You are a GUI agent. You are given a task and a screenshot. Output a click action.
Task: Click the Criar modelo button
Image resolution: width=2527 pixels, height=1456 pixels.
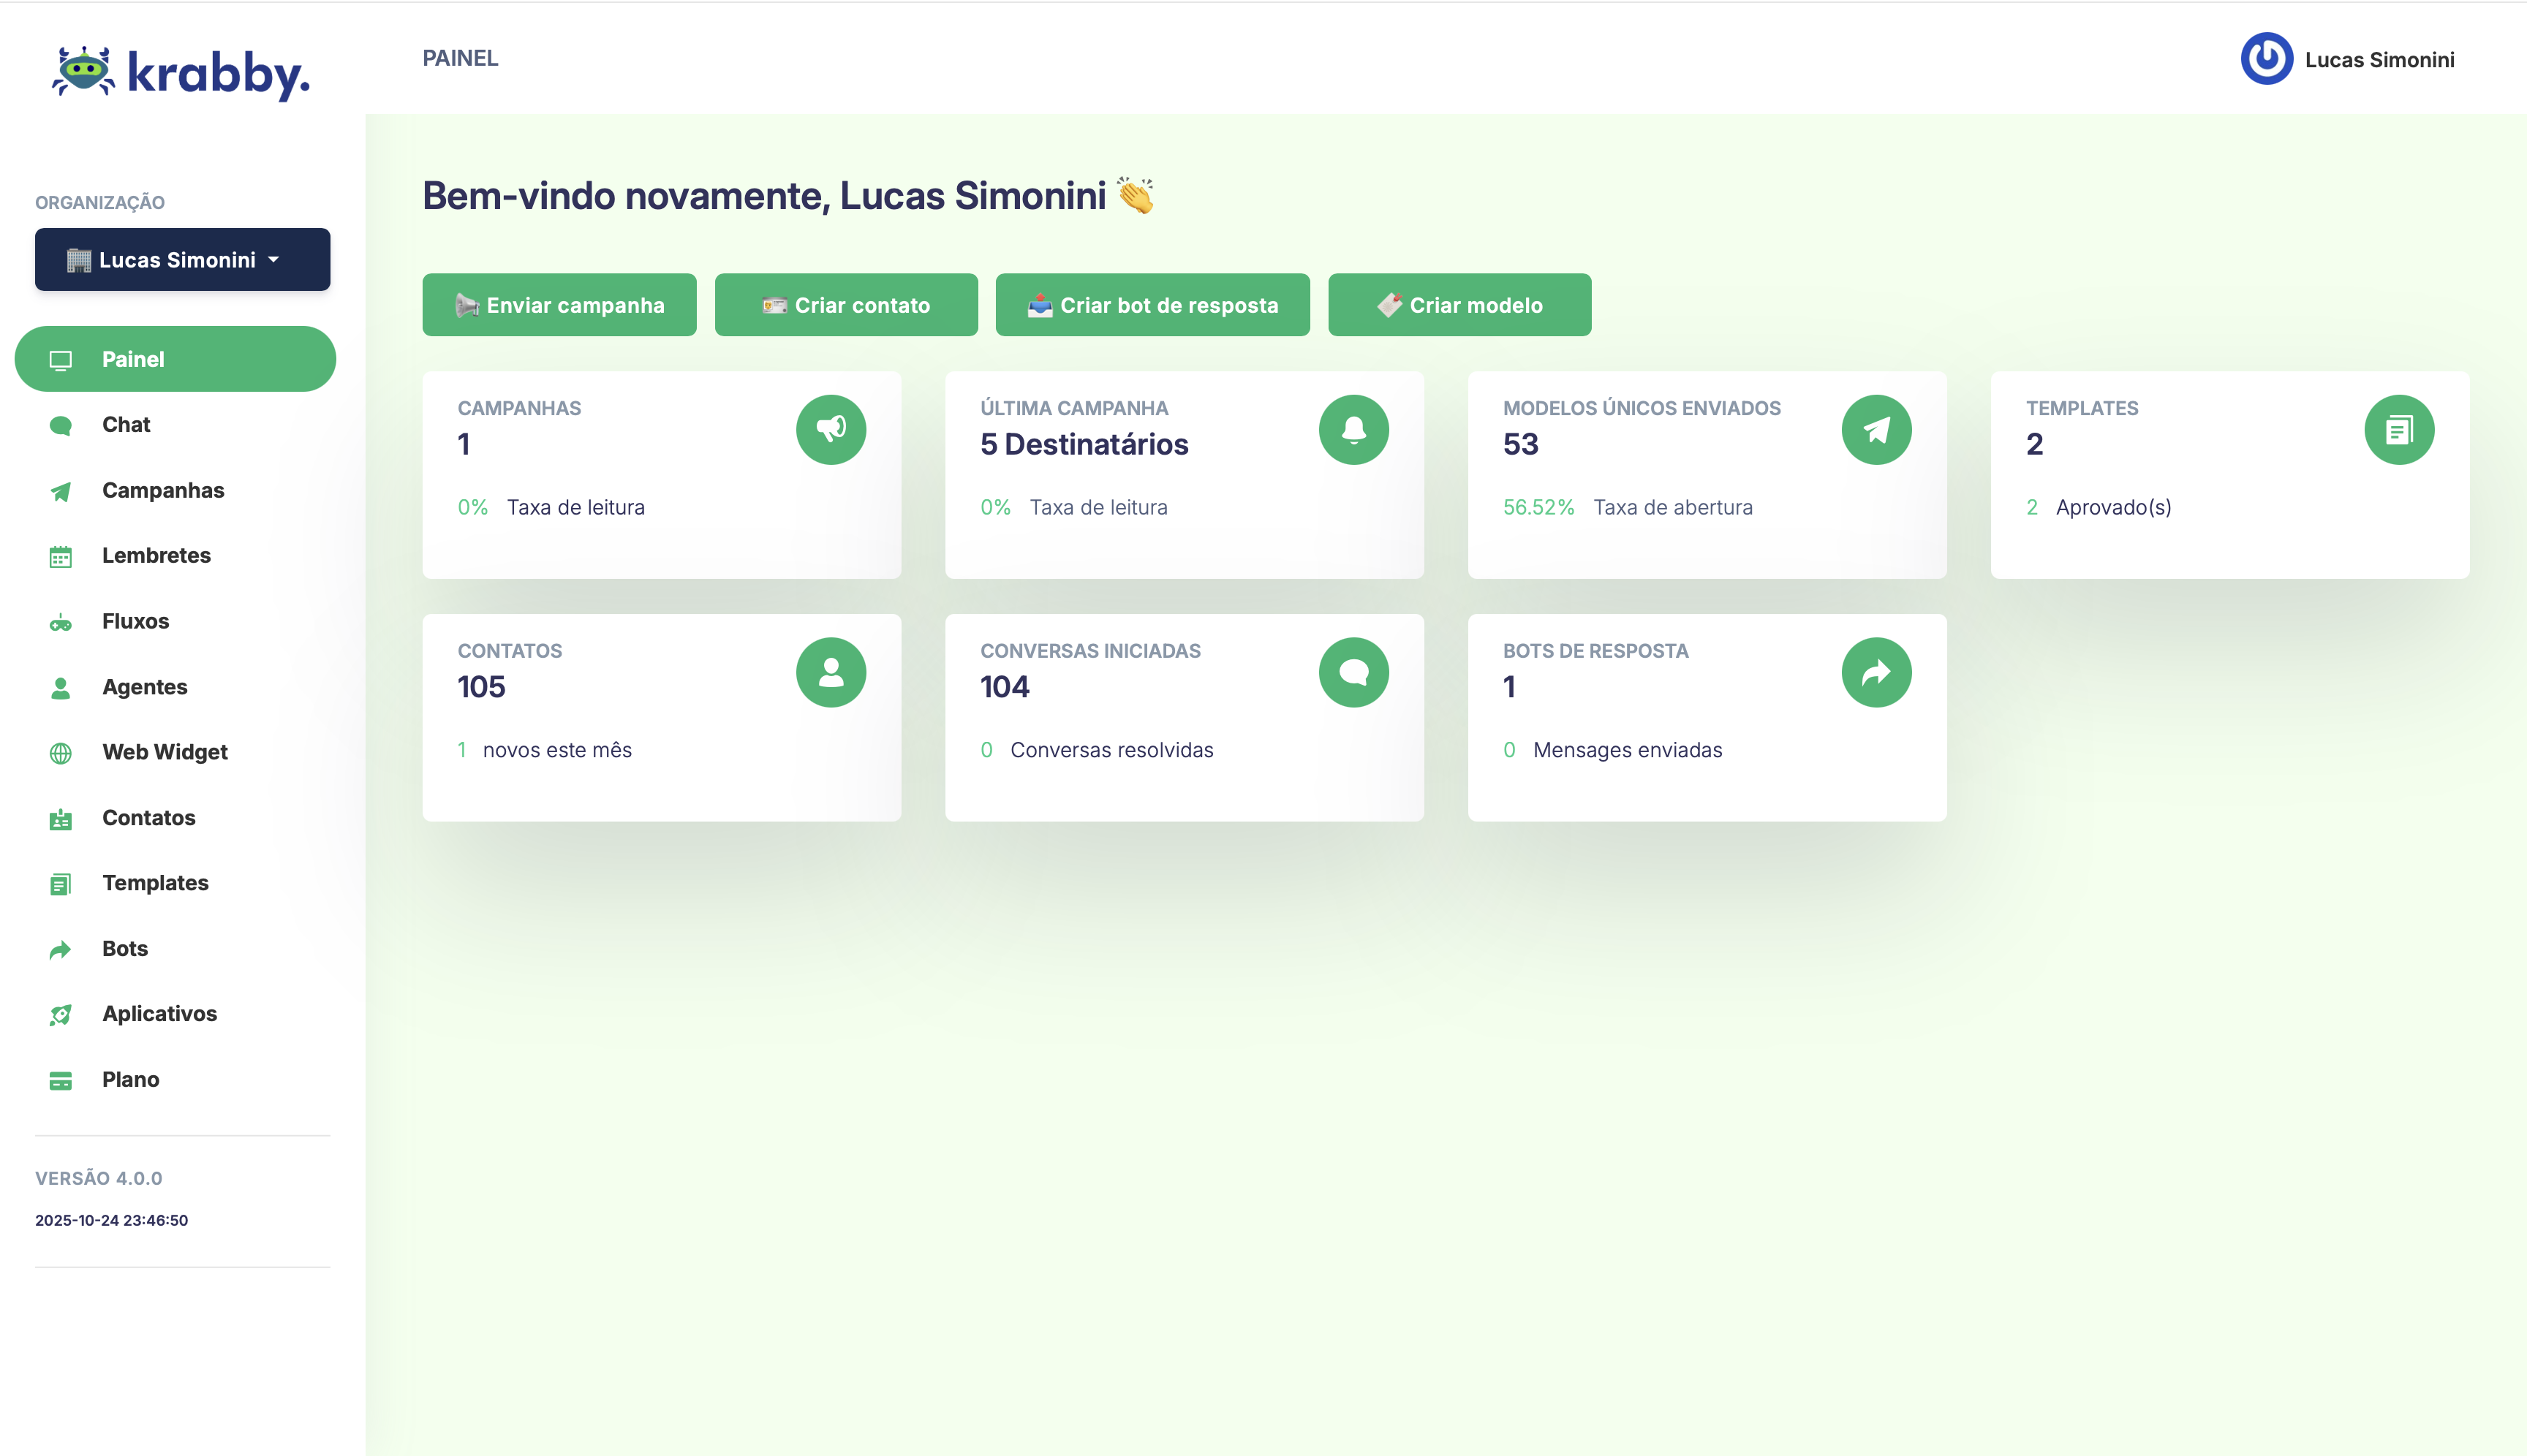[1459, 305]
